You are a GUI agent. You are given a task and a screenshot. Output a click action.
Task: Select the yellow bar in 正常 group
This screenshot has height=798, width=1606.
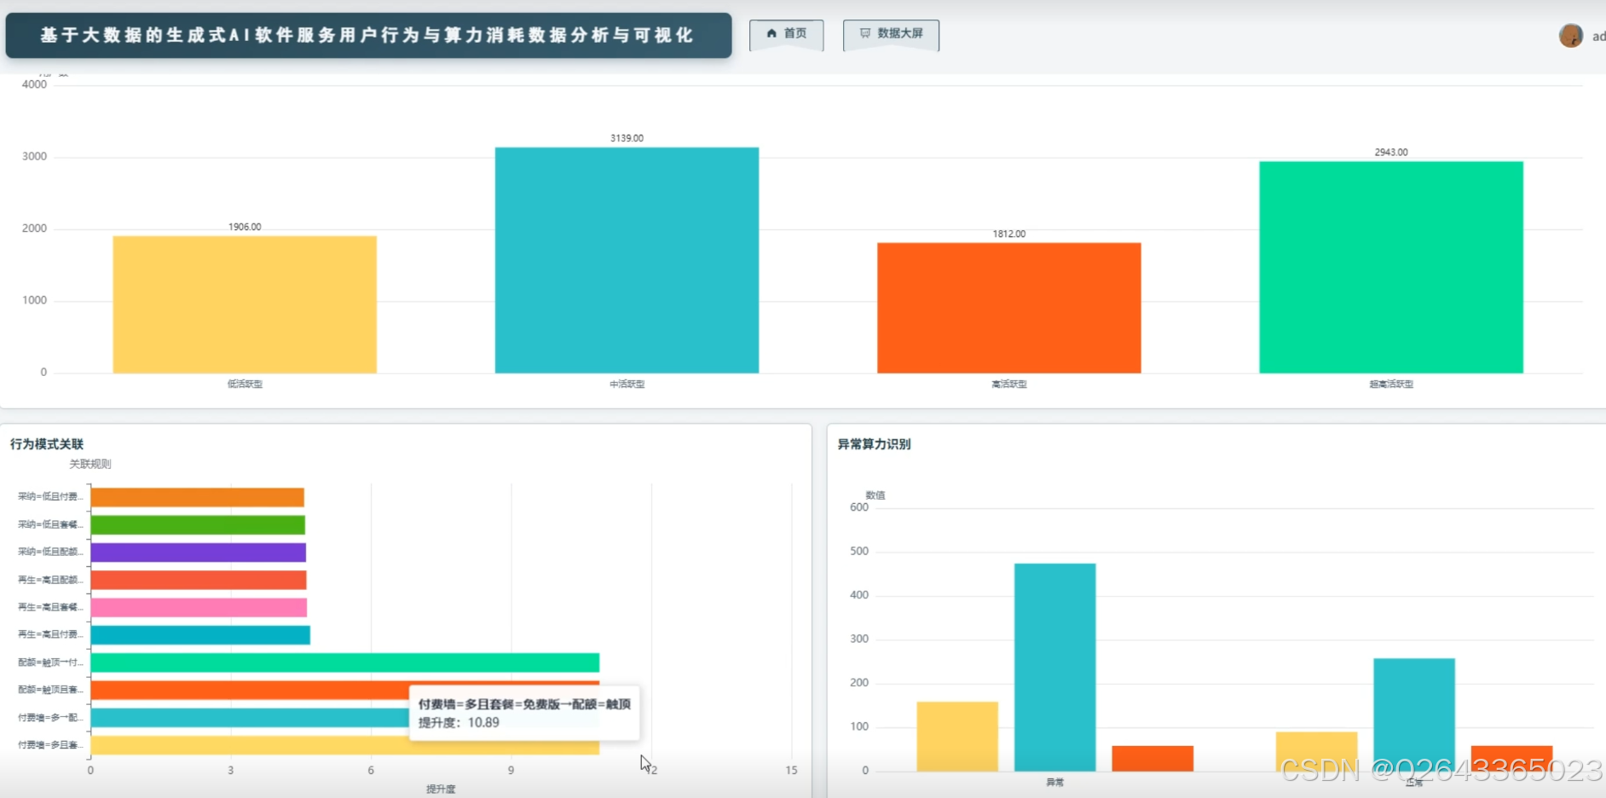[1316, 752]
